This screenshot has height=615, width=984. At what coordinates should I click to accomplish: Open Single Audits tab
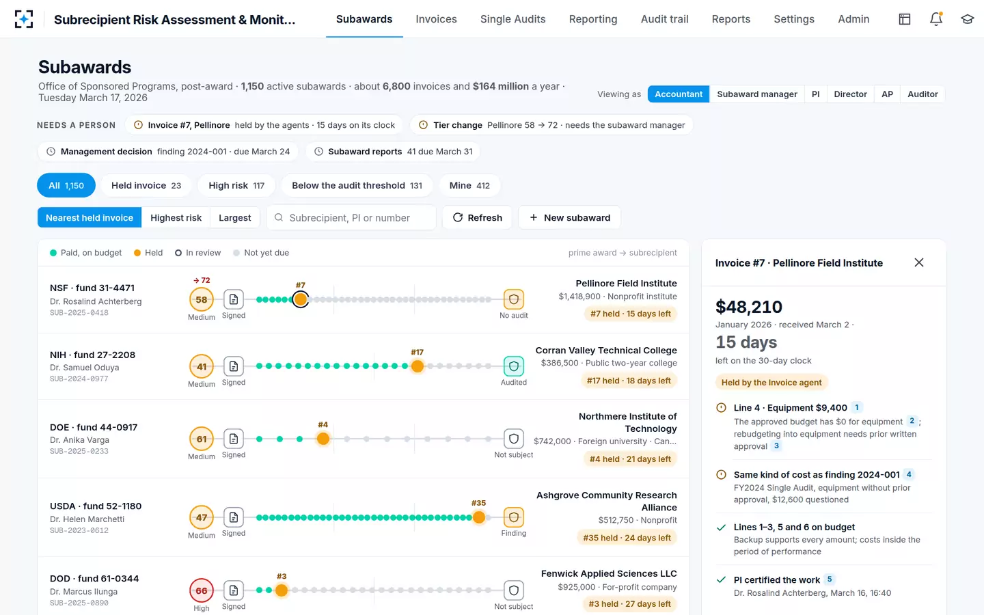[513, 19]
